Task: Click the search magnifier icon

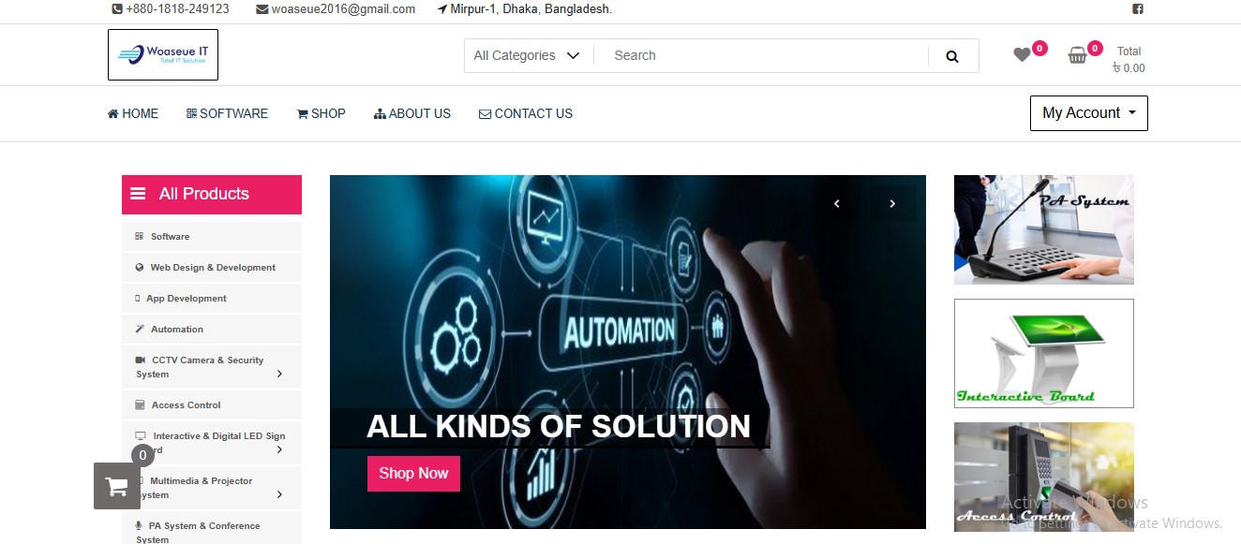Action: [952, 56]
